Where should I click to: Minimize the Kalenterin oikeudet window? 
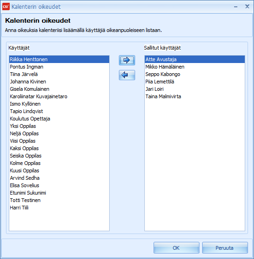click(x=235, y=7)
